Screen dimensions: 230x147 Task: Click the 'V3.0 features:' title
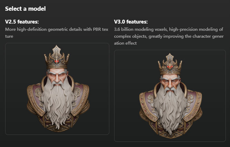click(131, 22)
